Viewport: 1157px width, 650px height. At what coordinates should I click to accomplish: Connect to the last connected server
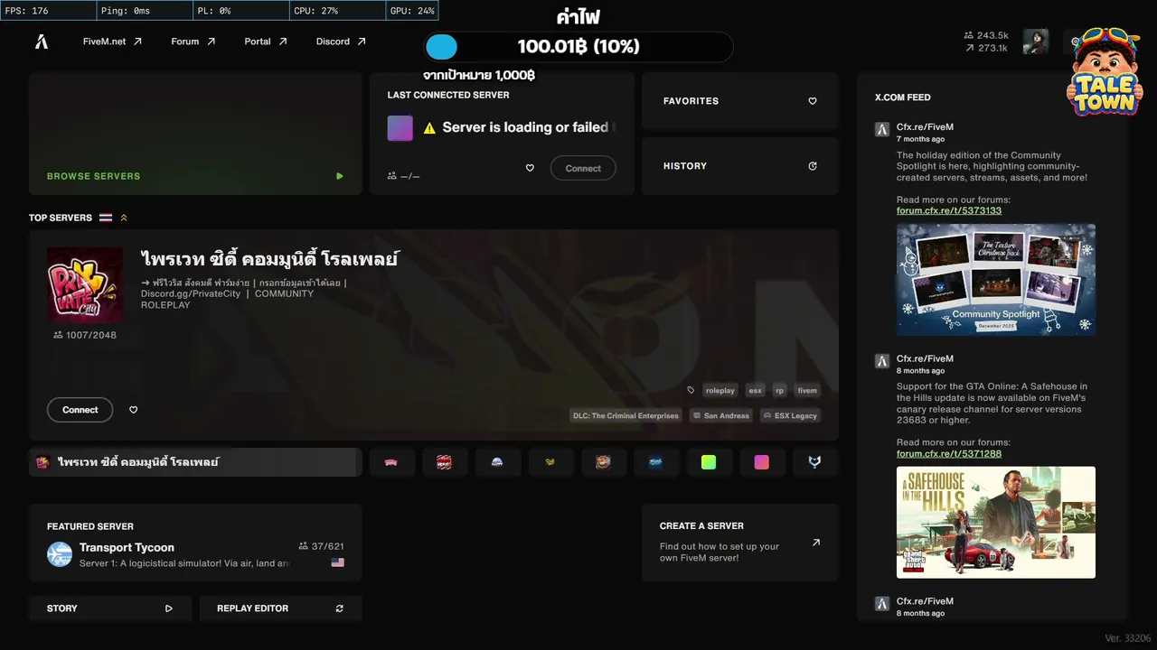(583, 168)
